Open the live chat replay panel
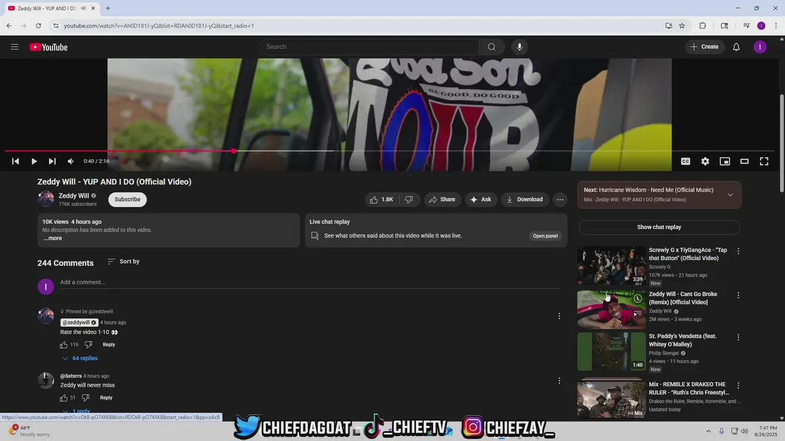Viewport: 785px width, 441px height. pyautogui.click(x=545, y=236)
